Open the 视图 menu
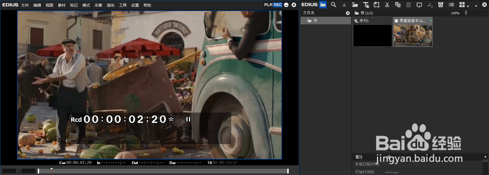The height and width of the screenshot is (175, 489). point(49,5)
